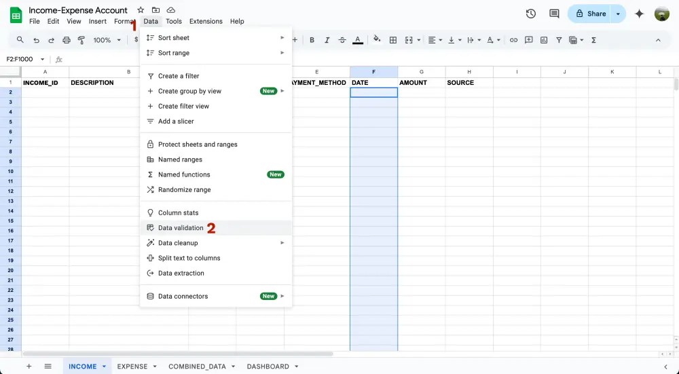Click the Print icon
The image size is (679, 374).
66,40
